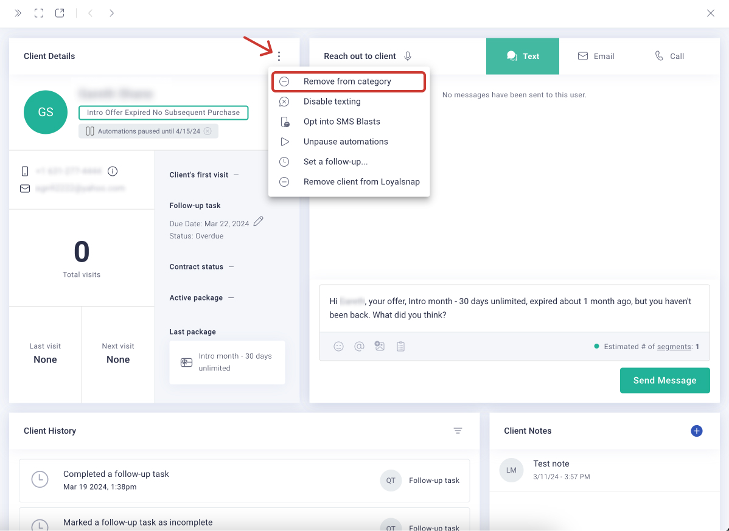This screenshot has height=531, width=729.
Task: Click Due Date: Mar 22, 2024 text
Action: [x=209, y=223]
